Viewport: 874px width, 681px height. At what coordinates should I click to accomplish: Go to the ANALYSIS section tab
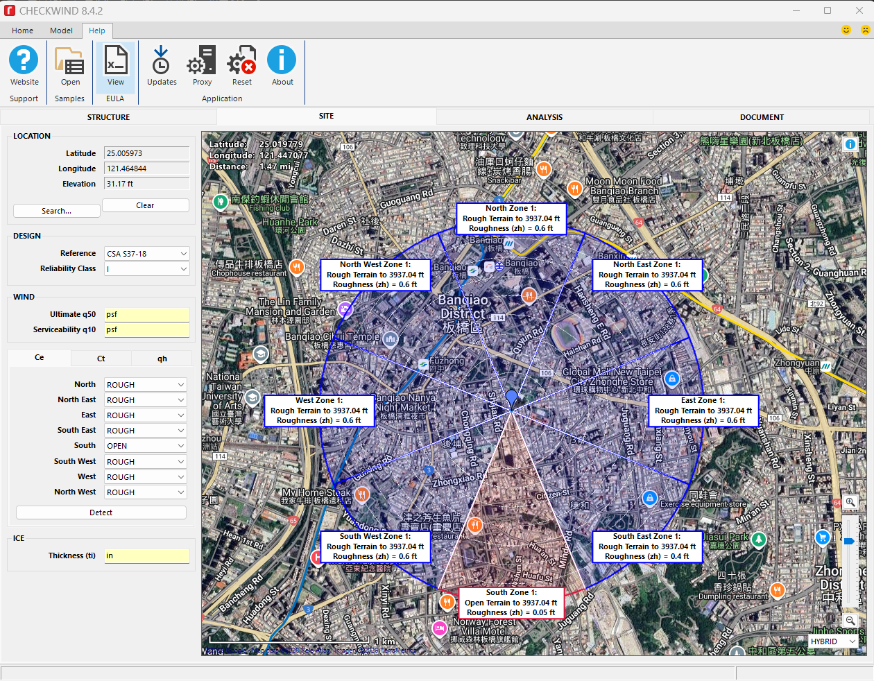pos(545,117)
